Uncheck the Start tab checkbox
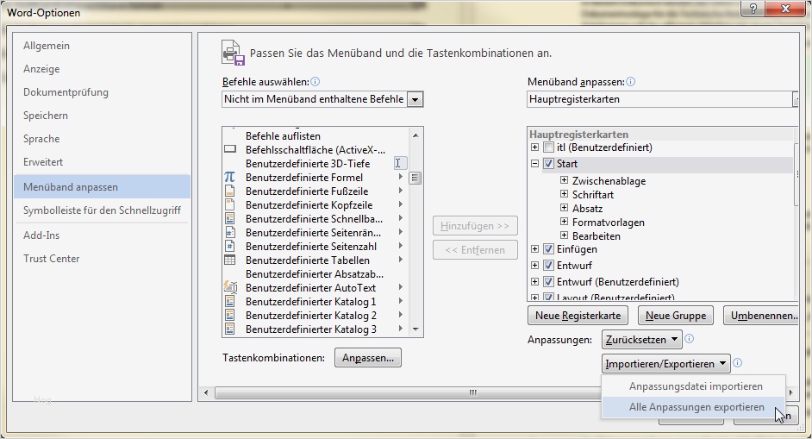The width and height of the screenshot is (812, 439). 548,164
